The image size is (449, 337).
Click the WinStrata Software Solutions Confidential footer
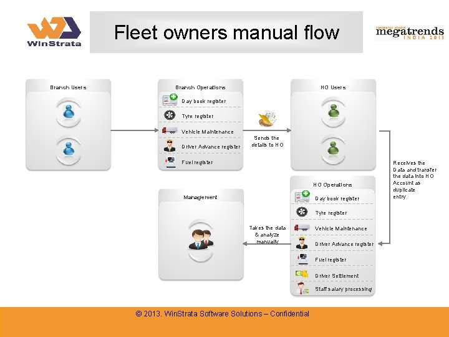(223, 314)
